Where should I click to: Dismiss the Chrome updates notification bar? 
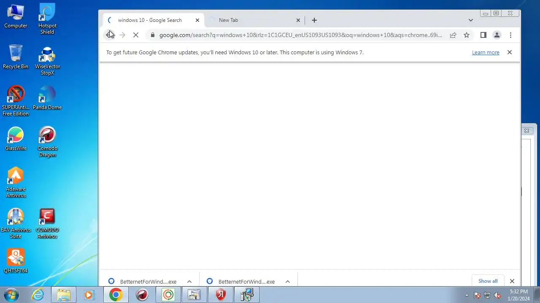[510, 53]
